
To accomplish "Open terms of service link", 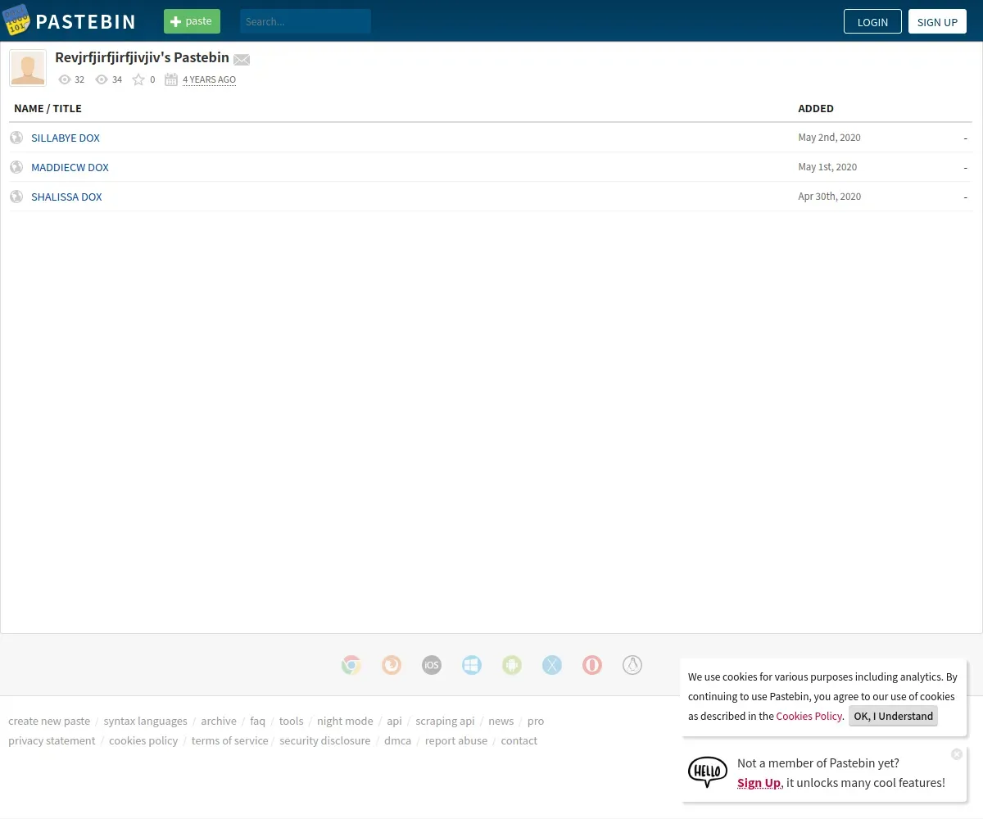I will [229, 740].
